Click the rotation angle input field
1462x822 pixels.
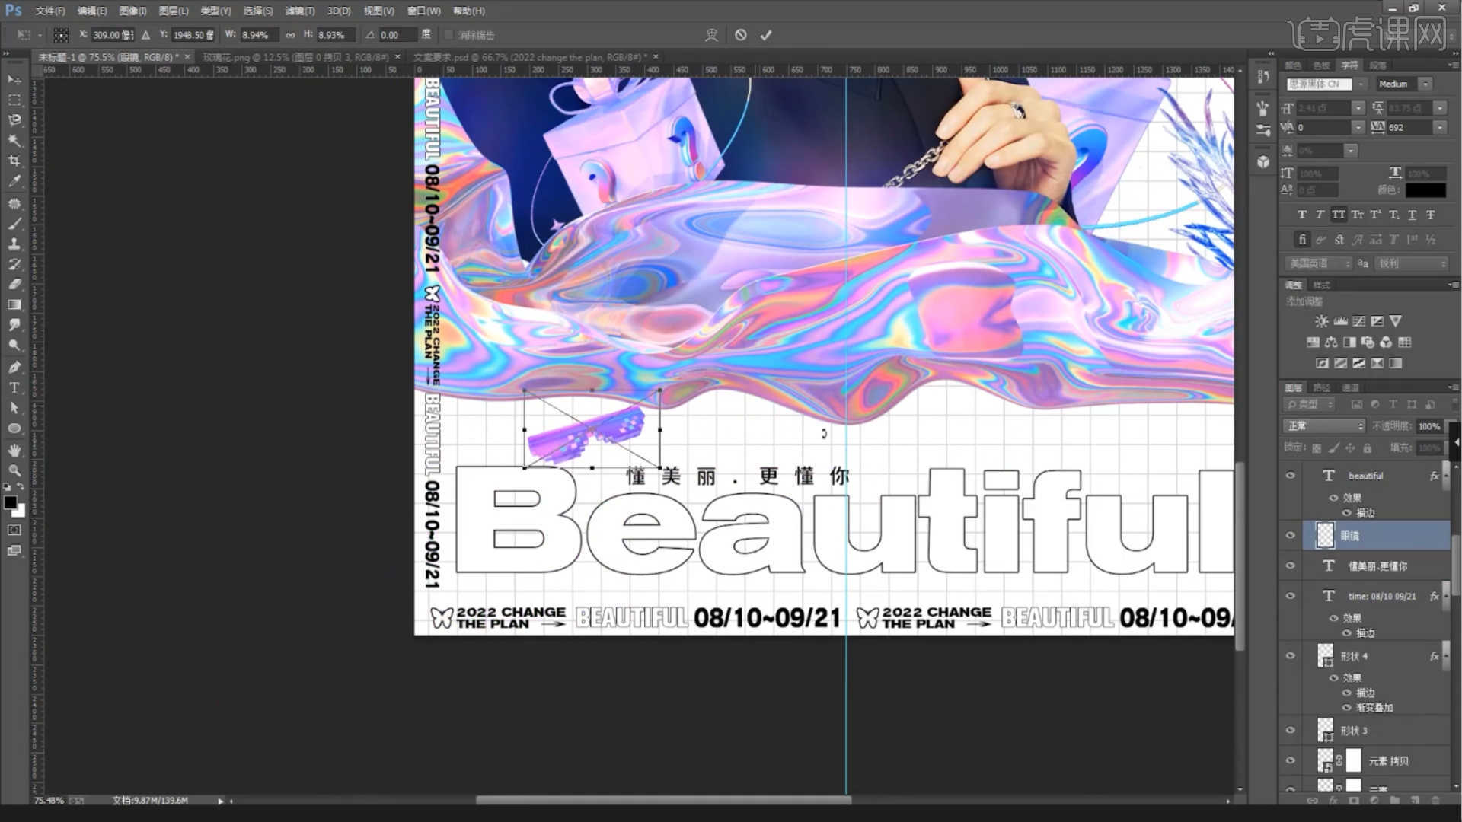pyautogui.click(x=397, y=35)
